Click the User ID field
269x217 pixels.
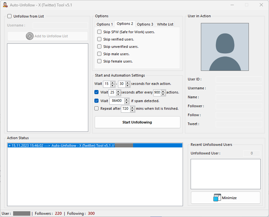pyautogui.click(x=239, y=79)
